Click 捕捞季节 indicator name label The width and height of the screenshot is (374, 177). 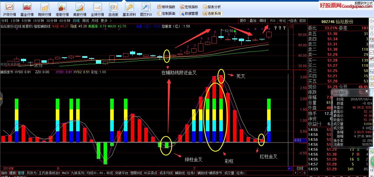(x=7, y=72)
